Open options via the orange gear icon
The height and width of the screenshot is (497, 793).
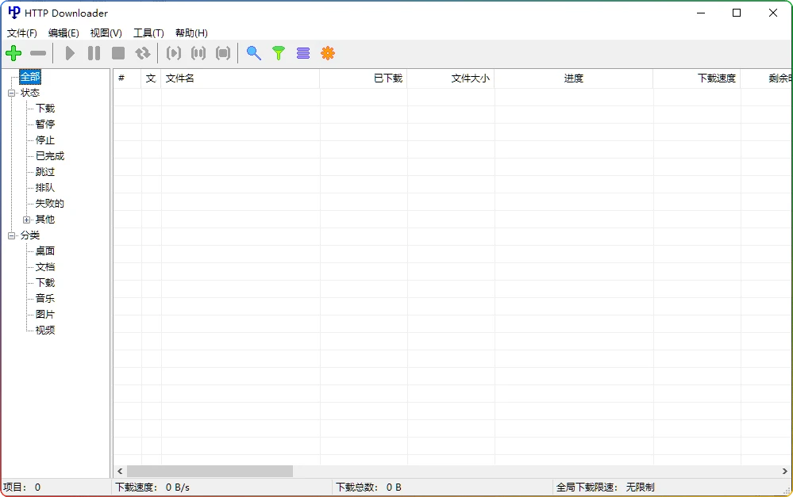(328, 53)
